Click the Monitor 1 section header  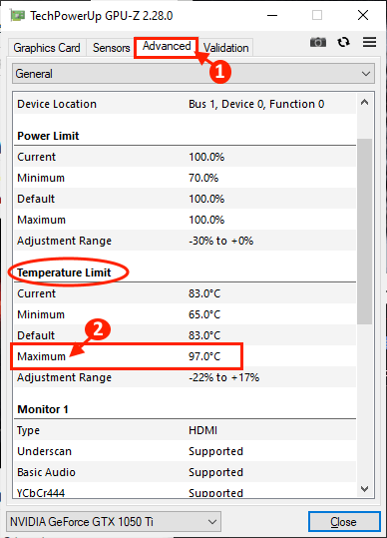pos(43,409)
